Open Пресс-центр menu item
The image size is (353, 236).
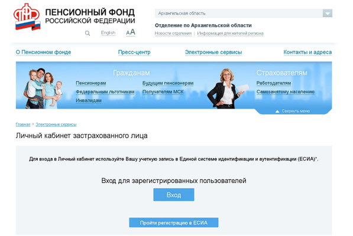pos(134,52)
